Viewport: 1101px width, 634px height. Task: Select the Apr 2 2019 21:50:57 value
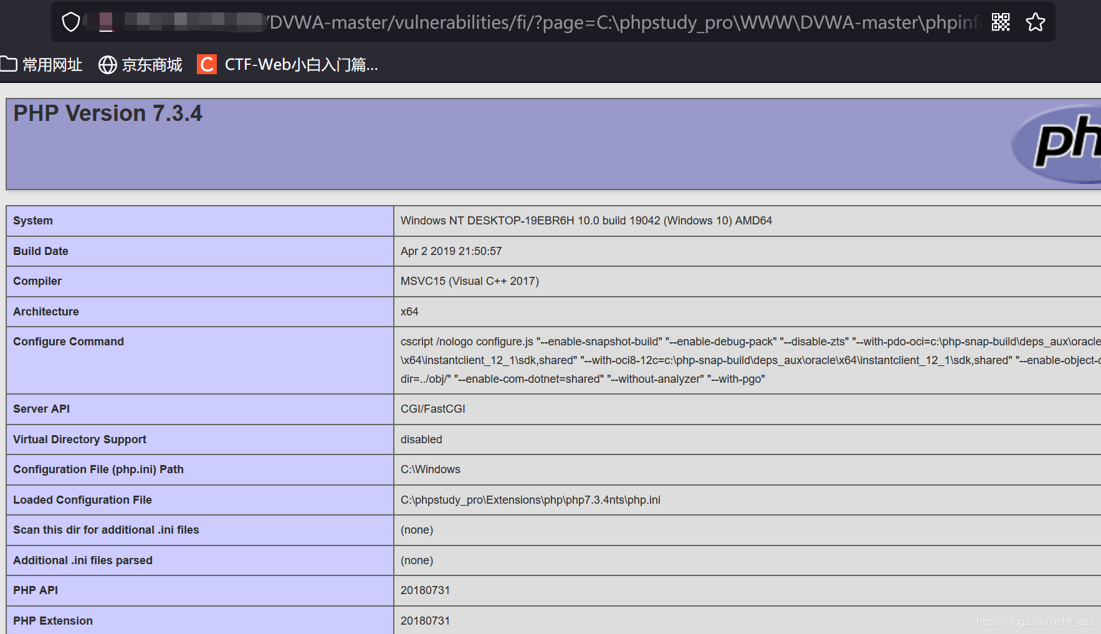coord(451,251)
